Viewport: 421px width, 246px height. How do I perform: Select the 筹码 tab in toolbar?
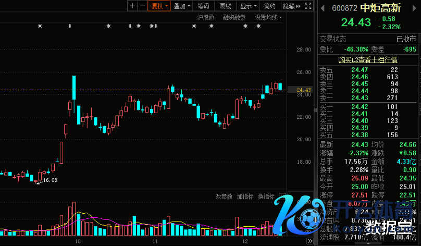tap(203, 6)
